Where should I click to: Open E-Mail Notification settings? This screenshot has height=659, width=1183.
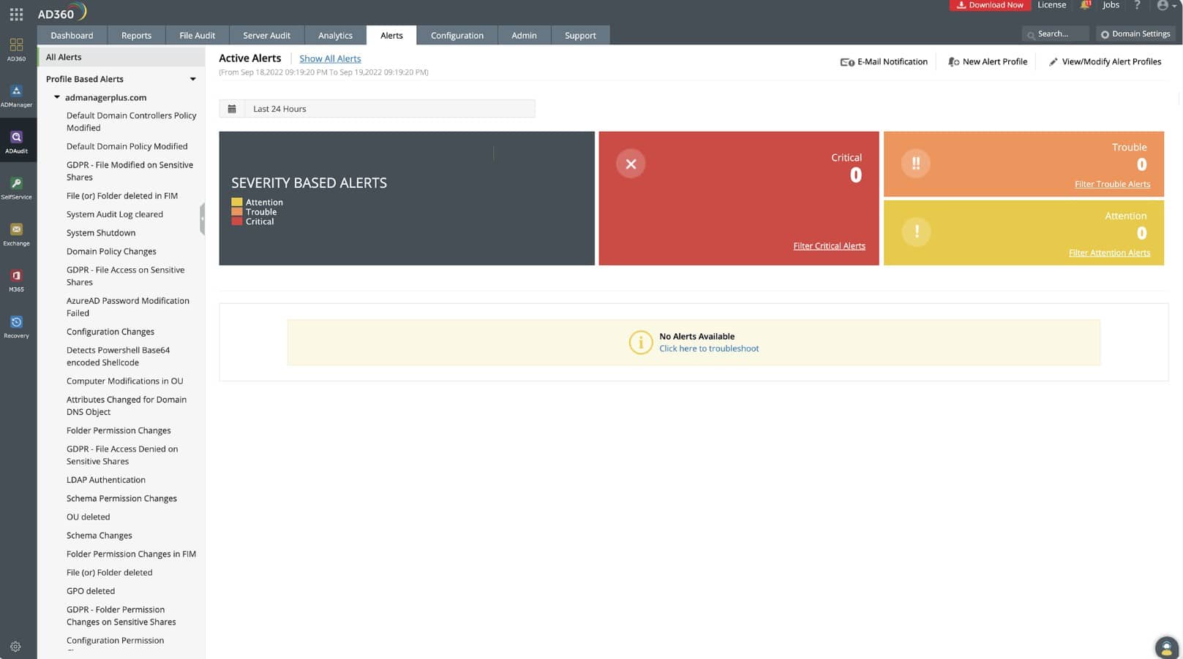(884, 62)
